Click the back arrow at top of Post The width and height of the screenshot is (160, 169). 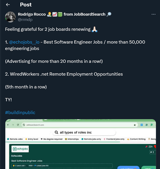(8, 5)
